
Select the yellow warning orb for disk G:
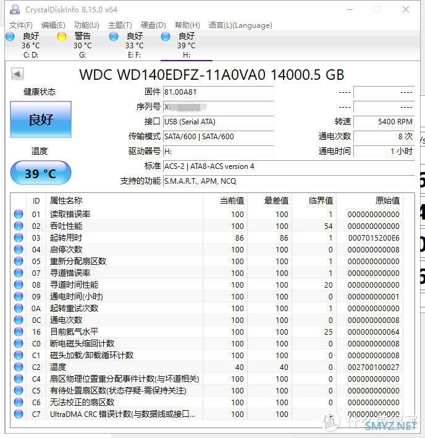(x=62, y=36)
